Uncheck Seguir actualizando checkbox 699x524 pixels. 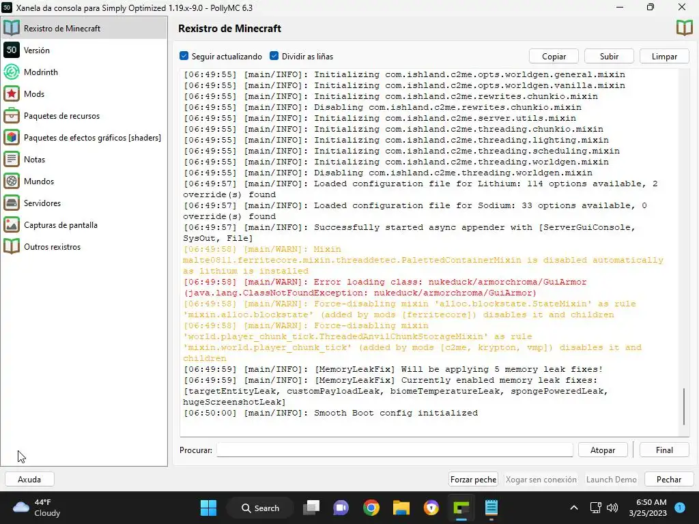[x=184, y=56]
